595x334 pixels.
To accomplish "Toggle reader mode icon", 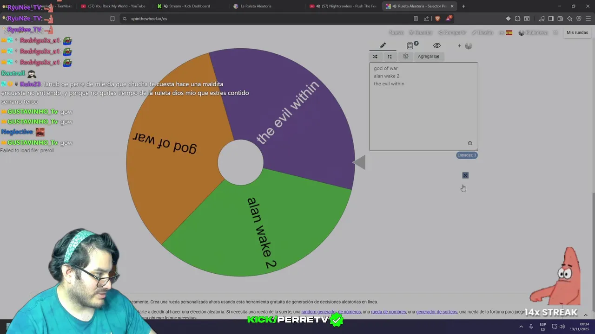I will (416, 19).
